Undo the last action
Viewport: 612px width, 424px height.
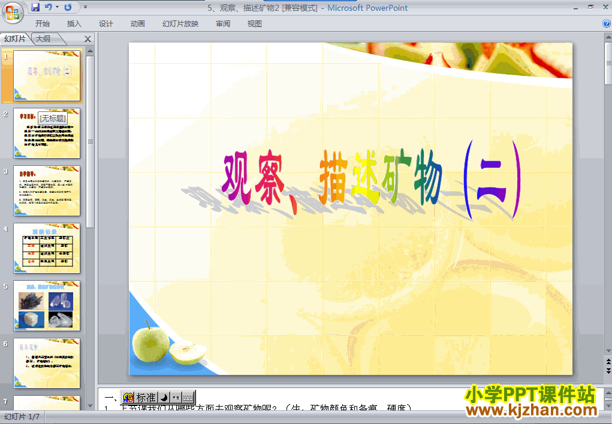click(x=48, y=7)
